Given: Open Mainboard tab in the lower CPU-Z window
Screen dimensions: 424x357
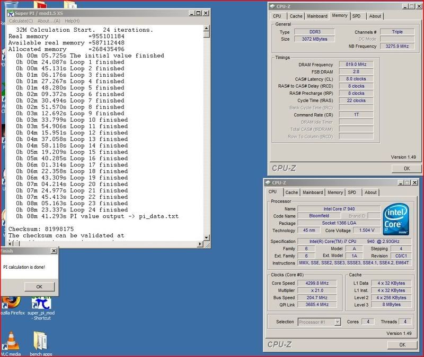Looking at the screenshot, I should pyautogui.click(x=313, y=193).
